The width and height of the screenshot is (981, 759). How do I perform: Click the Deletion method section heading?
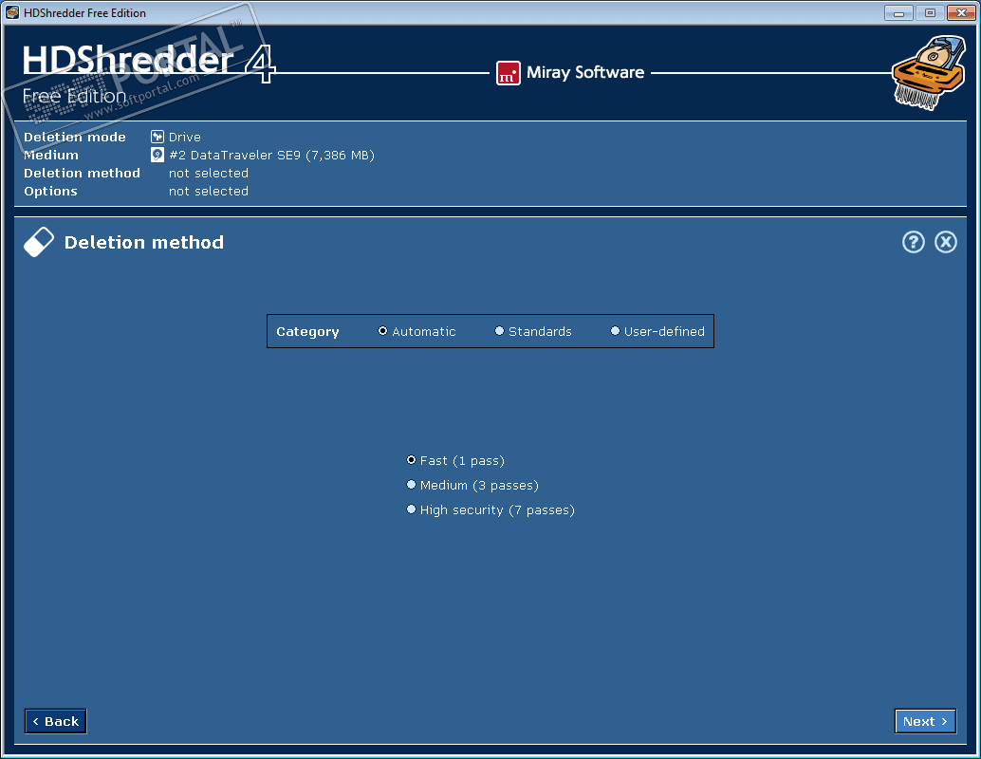[x=144, y=242]
